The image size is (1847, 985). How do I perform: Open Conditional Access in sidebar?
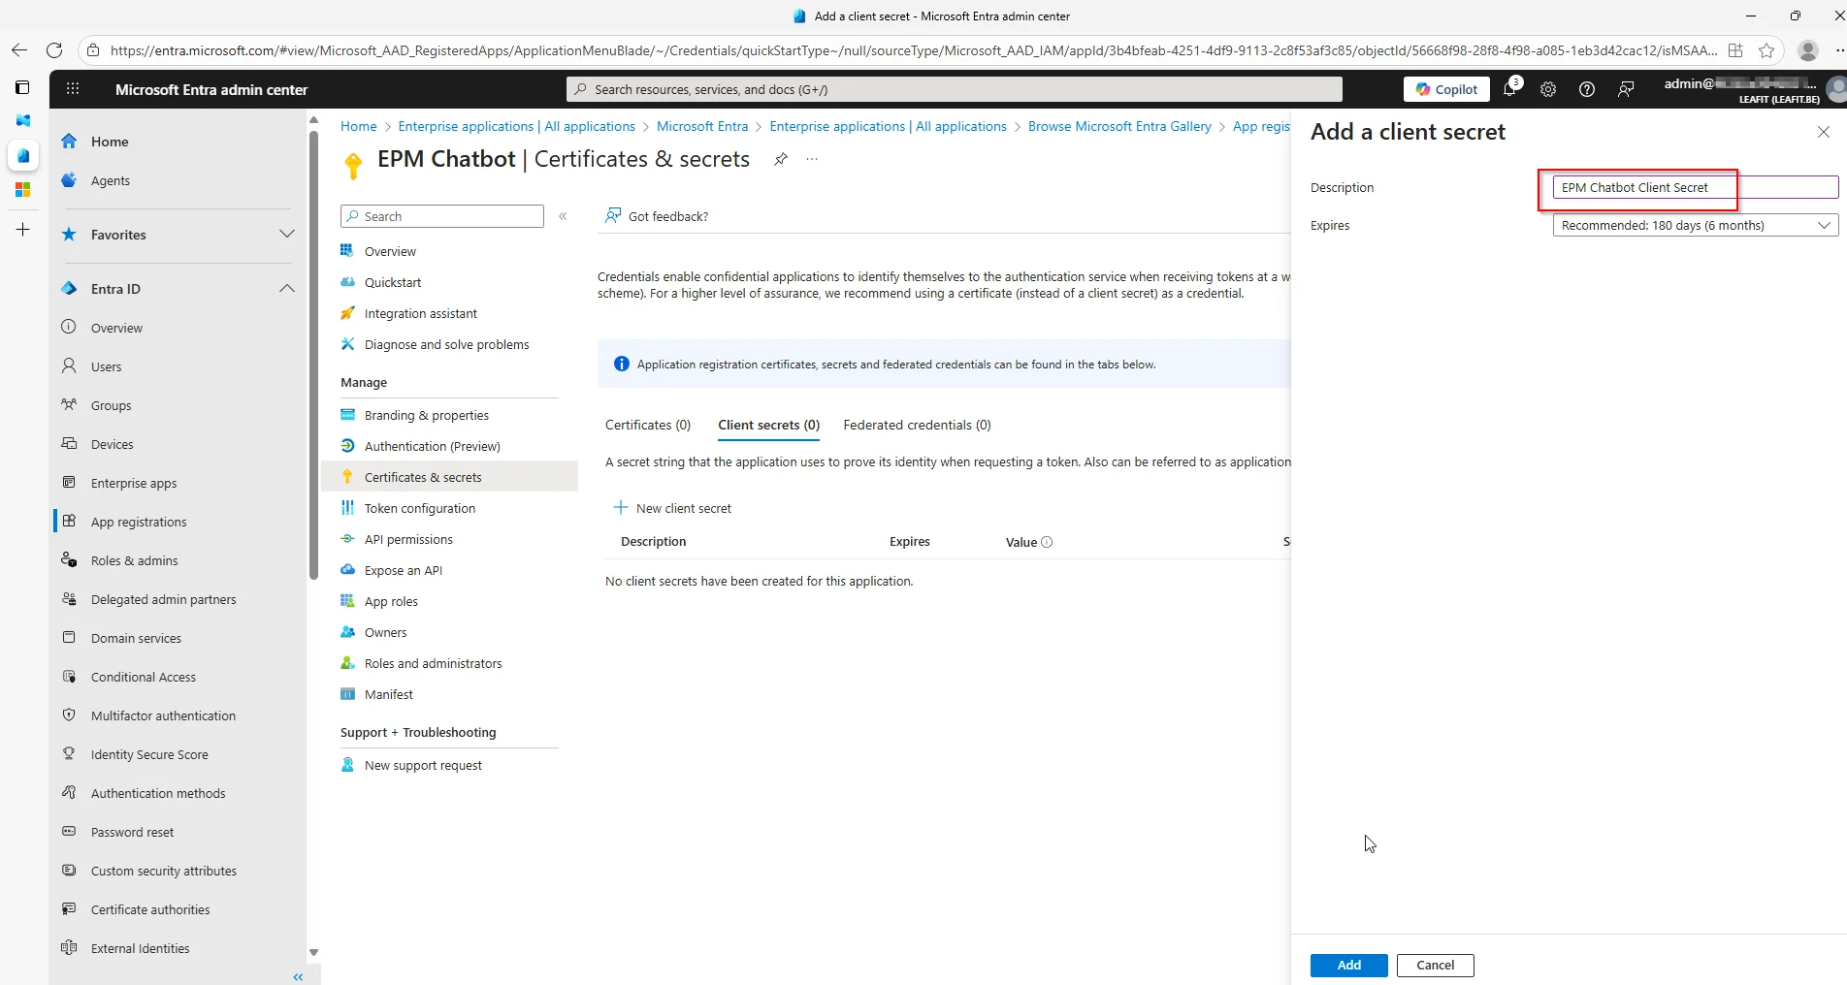tap(144, 677)
